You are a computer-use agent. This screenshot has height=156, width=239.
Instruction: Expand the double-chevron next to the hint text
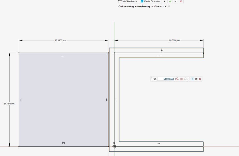point(169,6)
